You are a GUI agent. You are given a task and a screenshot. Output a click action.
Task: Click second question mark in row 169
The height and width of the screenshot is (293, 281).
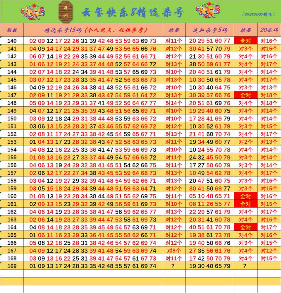245,266
